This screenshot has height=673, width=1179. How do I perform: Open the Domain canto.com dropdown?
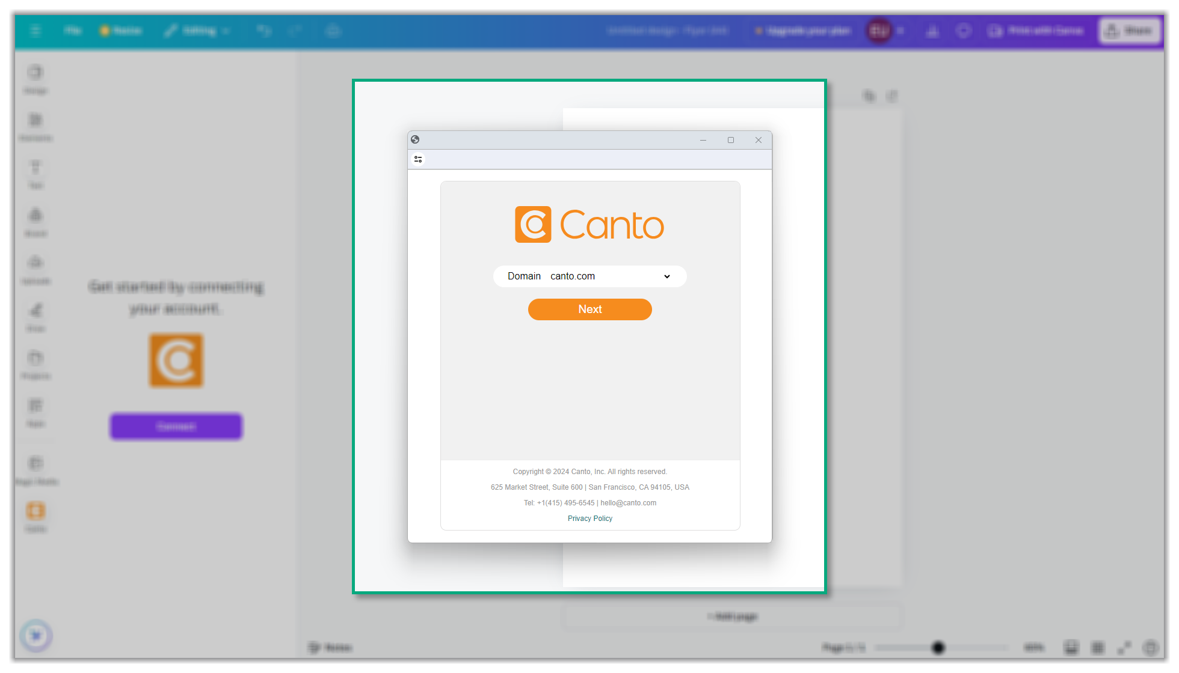coord(589,276)
